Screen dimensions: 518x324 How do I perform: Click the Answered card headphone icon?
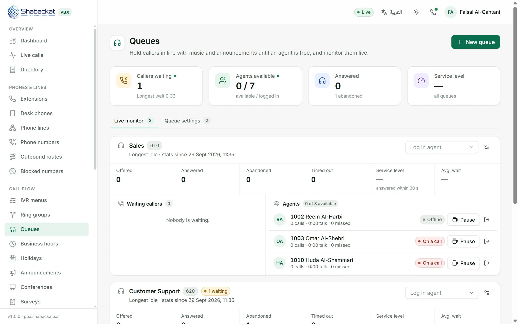322,81
